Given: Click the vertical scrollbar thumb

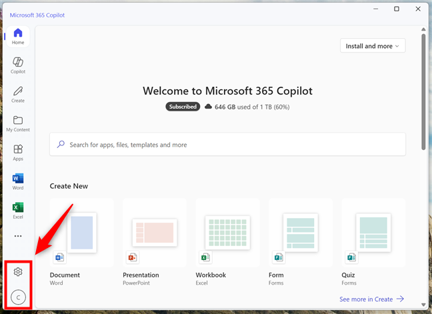Looking at the screenshot, I should click(x=423, y=92).
